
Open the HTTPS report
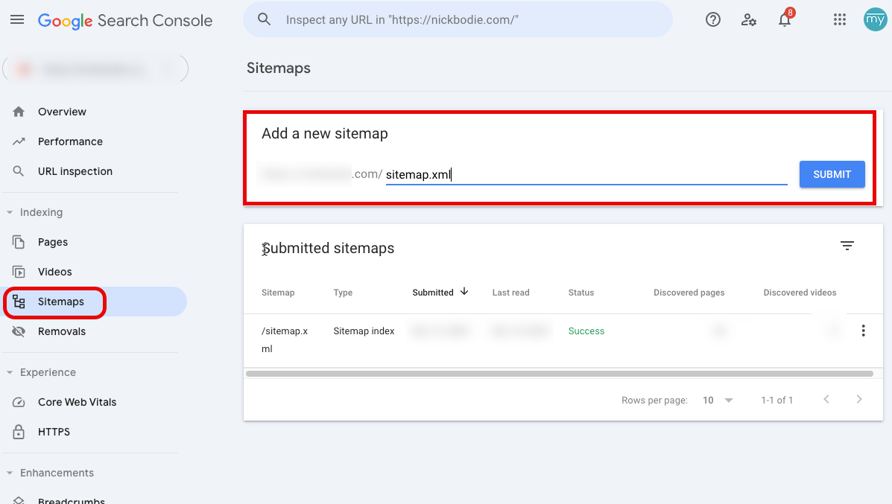[x=54, y=432]
